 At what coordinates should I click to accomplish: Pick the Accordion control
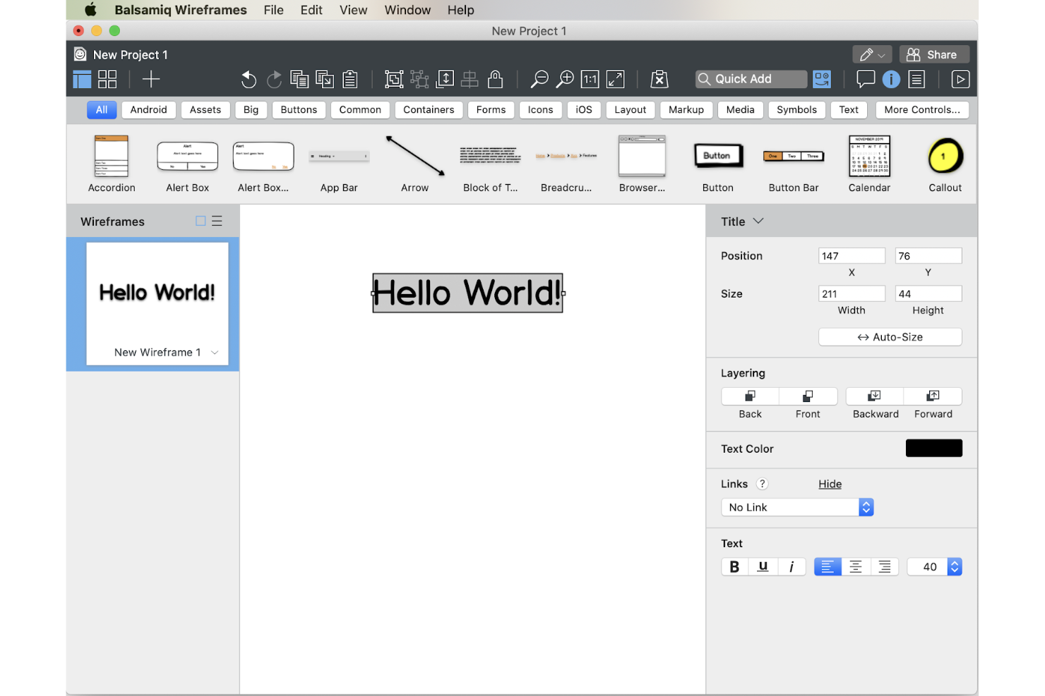point(112,164)
